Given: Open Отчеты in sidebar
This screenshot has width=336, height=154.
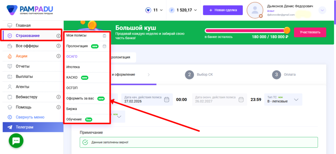Looking at the screenshot, I should tap(23, 66).
